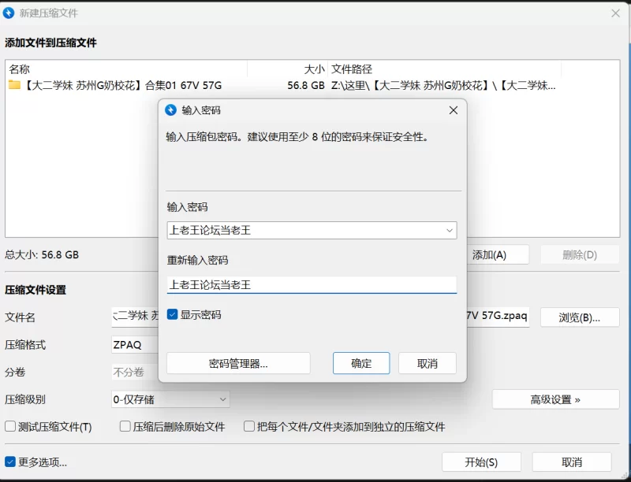The height and width of the screenshot is (482, 631).
Task: Click the Delete (D) button
Action: pyautogui.click(x=580, y=254)
